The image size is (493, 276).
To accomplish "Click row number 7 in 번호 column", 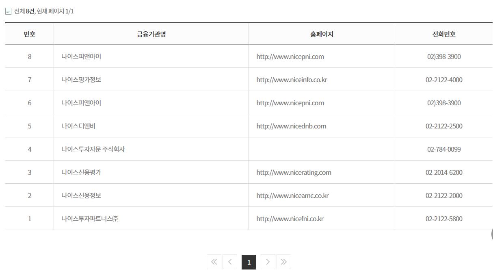I will pyautogui.click(x=29, y=80).
